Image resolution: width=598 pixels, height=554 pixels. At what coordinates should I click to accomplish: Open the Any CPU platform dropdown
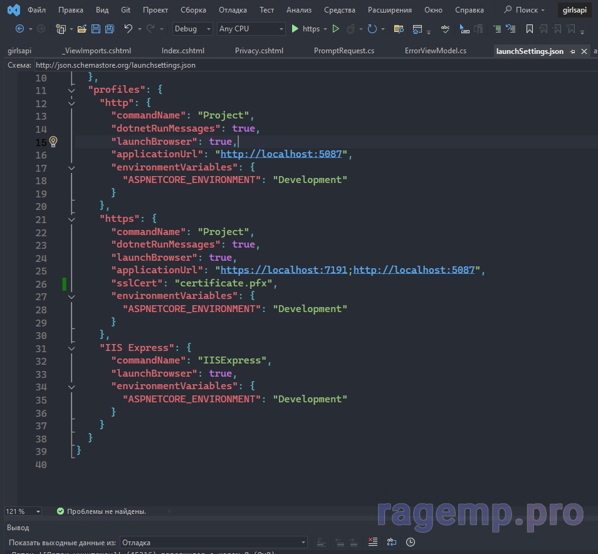(x=251, y=29)
